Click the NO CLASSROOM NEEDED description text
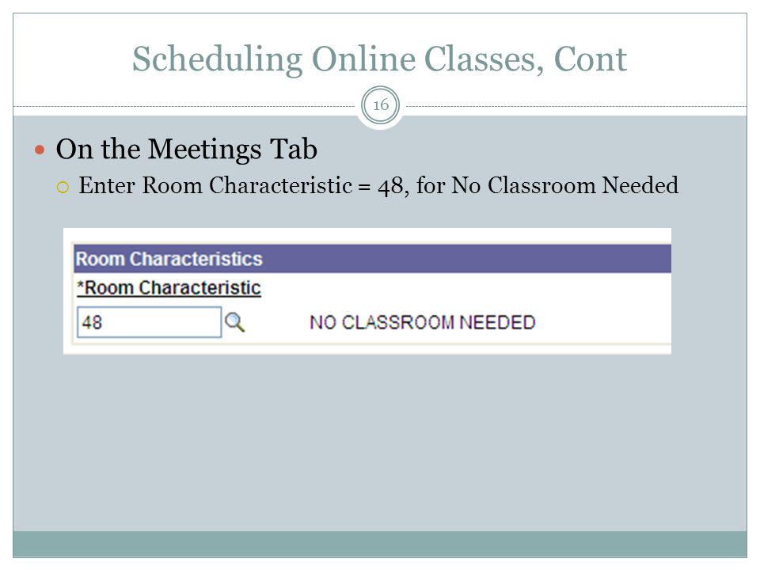The width and height of the screenshot is (760, 570). click(x=423, y=322)
